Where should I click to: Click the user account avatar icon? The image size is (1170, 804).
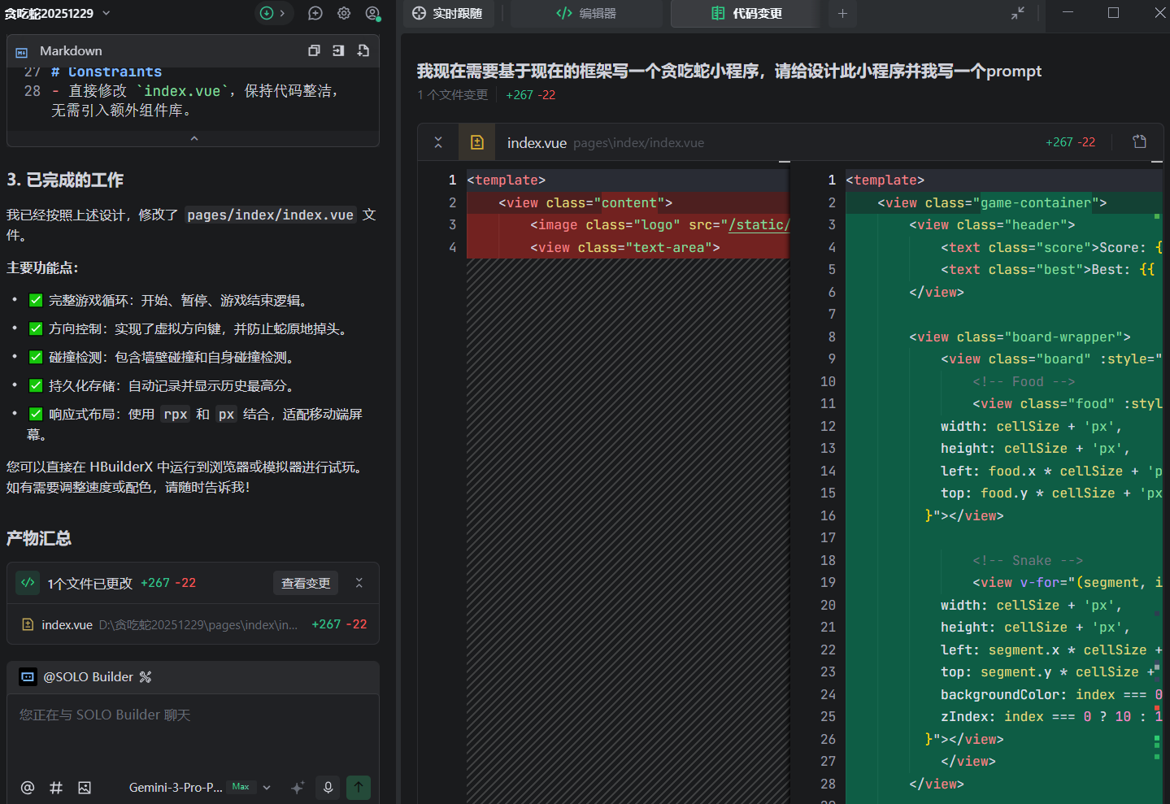tap(372, 13)
